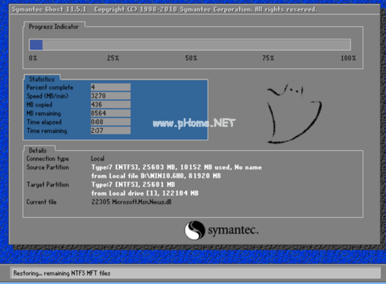Screen dimensions: 386x284
Task: Click target line 'Type:7 [NTFS], 25601 MB'
Action: click(133, 184)
